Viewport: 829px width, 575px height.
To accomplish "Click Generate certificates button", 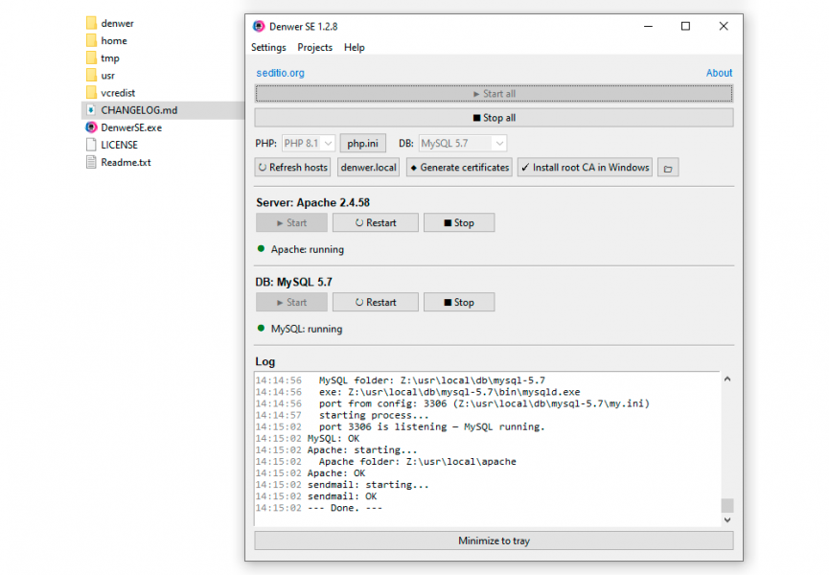I will point(459,168).
